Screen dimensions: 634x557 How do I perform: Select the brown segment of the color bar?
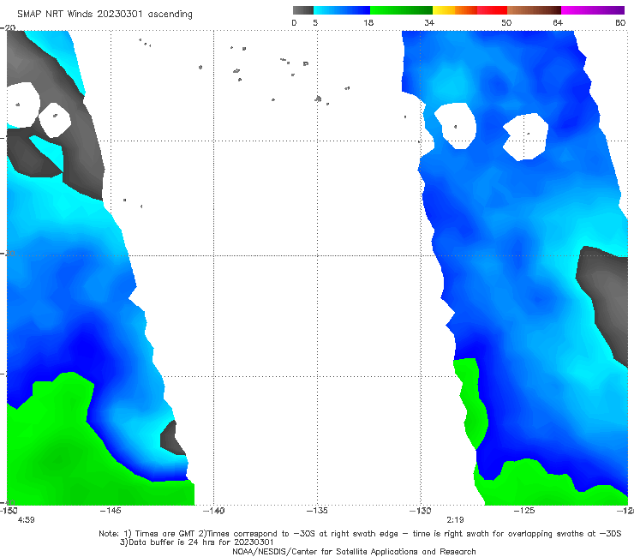coord(534,10)
